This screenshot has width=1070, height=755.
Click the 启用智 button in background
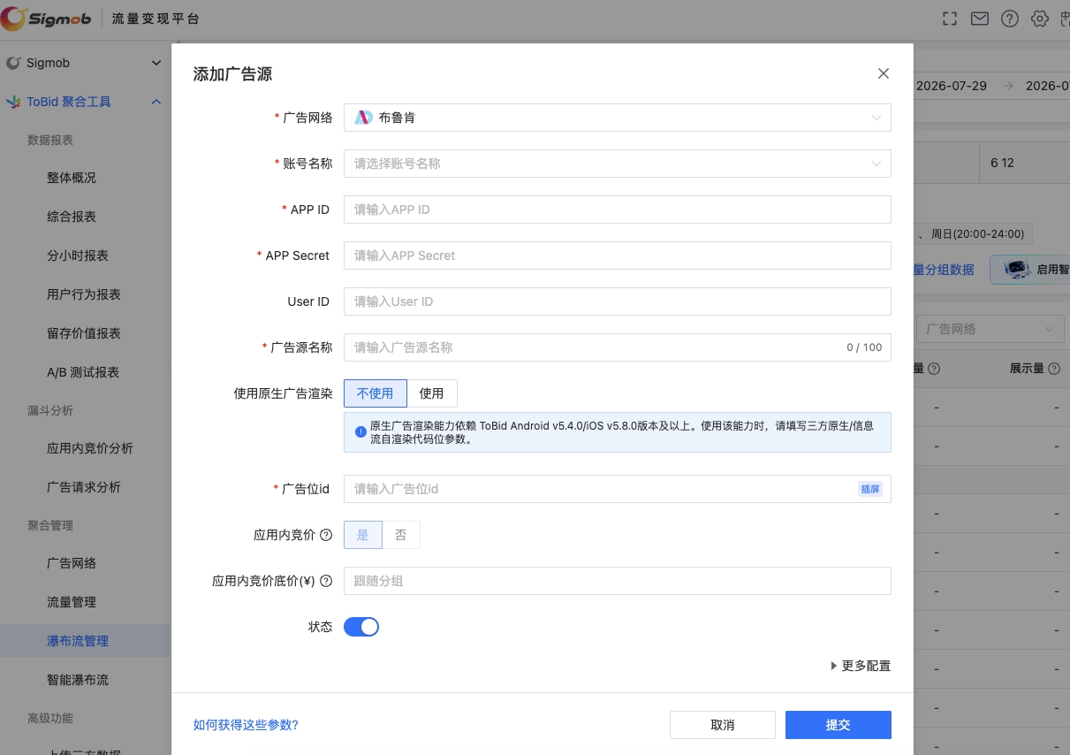(x=1030, y=270)
